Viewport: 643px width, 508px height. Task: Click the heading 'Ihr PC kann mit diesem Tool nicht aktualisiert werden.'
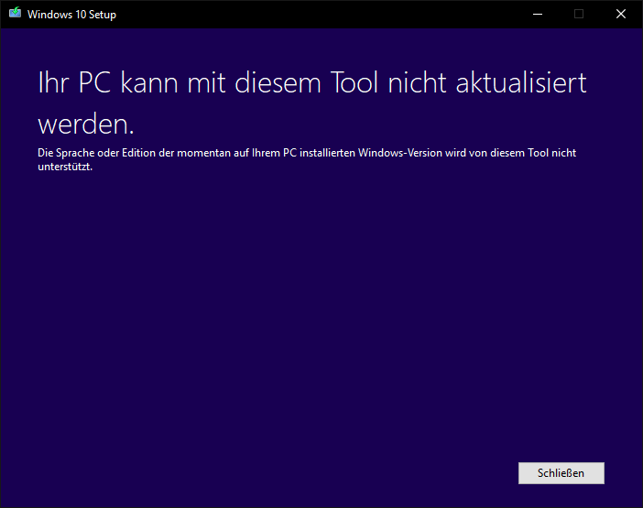pos(312,103)
